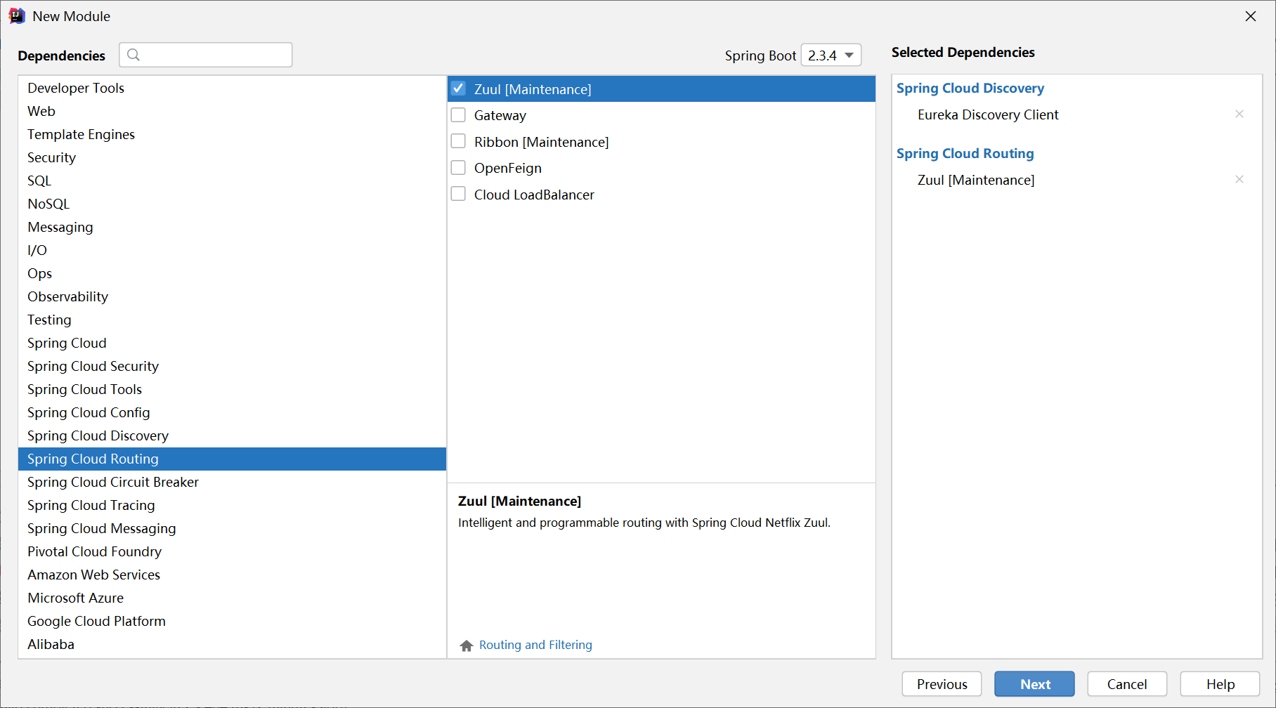Select the Observability category
Screen dimensions: 1276x708
[x=232, y=296]
